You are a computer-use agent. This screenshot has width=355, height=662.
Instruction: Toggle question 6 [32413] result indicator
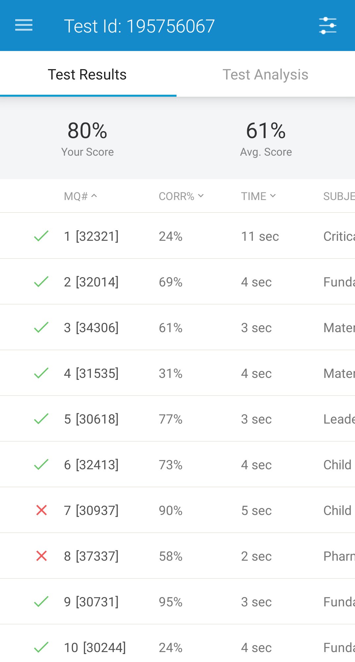(x=41, y=464)
